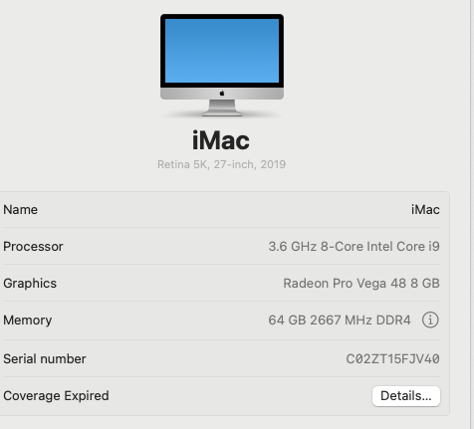The image size is (474, 429).
Task: Click the Details... coverage button
Action: [406, 396]
